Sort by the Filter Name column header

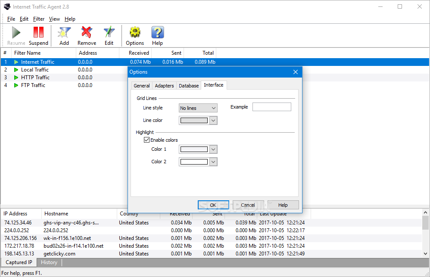pyautogui.click(x=44, y=53)
